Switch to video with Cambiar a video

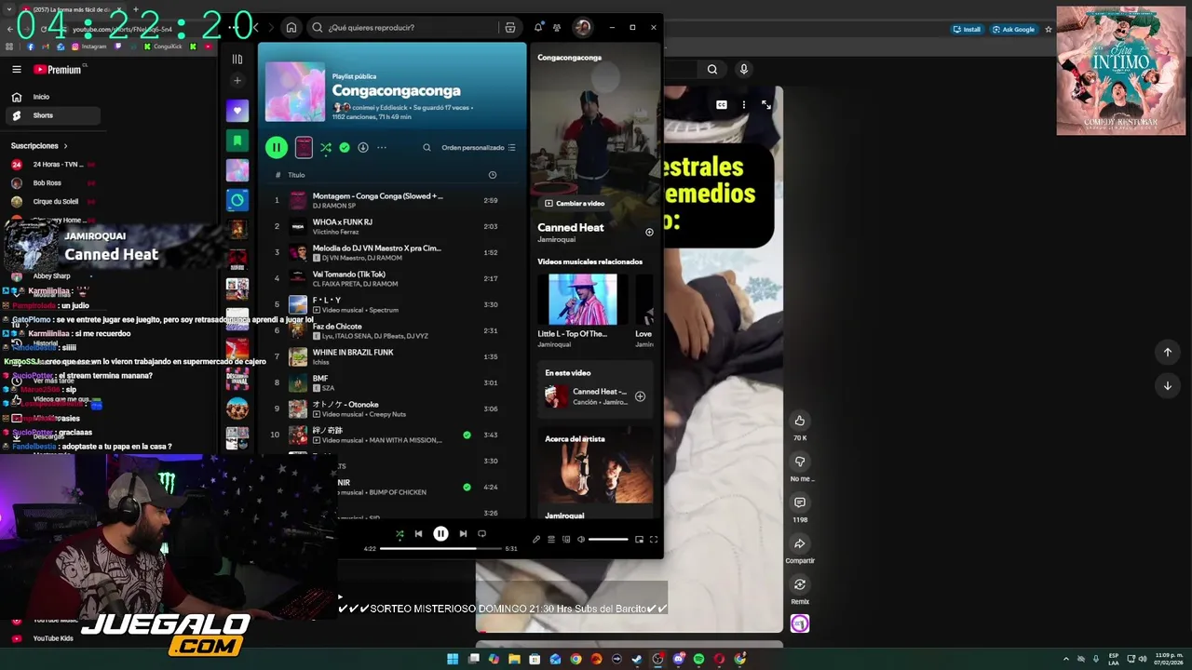pos(575,203)
